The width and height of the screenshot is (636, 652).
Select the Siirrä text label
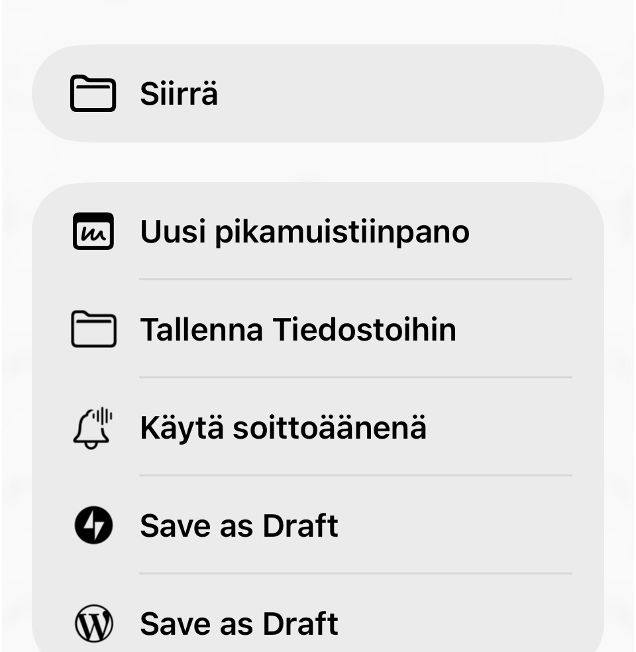pos(179,93)
